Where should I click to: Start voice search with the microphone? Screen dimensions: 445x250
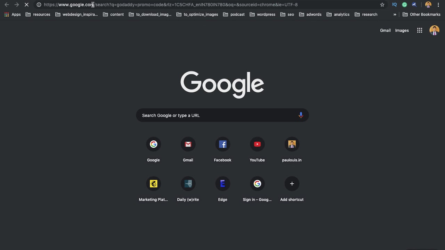point(301,115)
